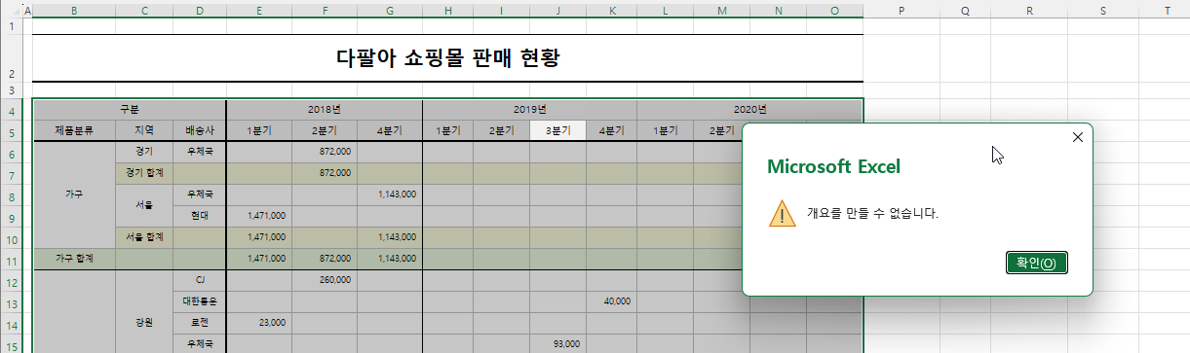Select the 경기 region cell
1190x353 pixels.
(x=144, y=152)
